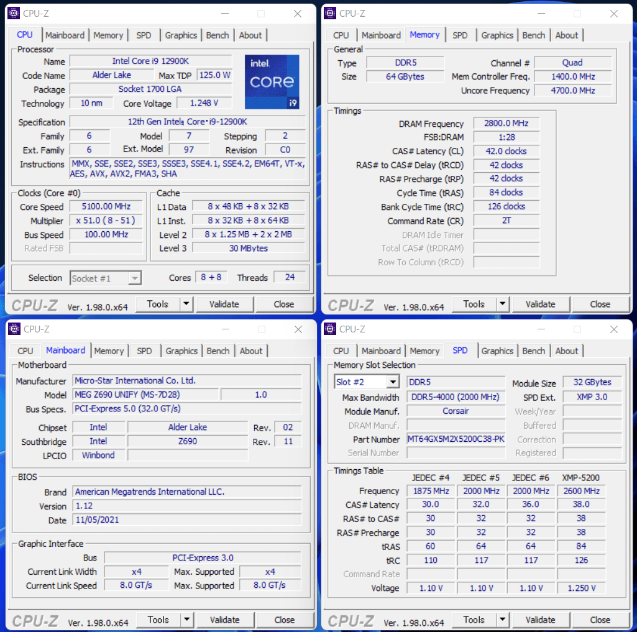The image size is (637, 632).
Task: Select the Core Voltage value "1.248 V"
Action: 204,103
